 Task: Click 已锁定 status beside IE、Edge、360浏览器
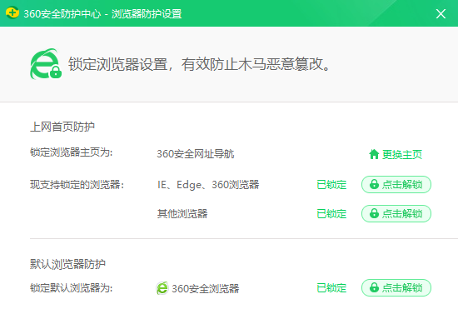[331, 185]
